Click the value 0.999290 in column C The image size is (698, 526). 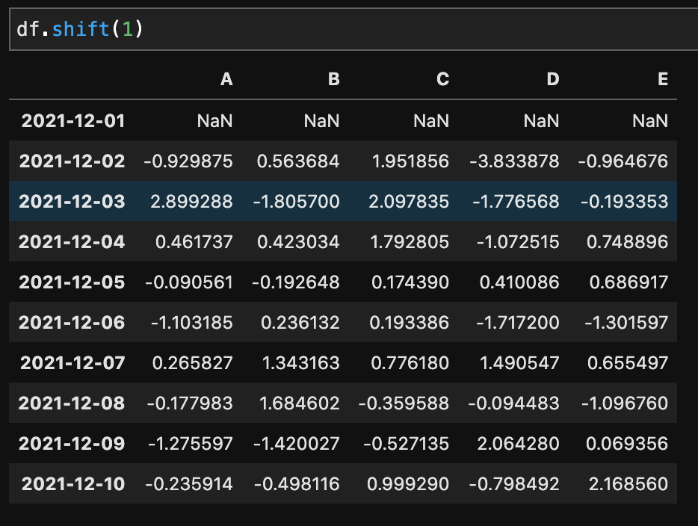point(408,483)
